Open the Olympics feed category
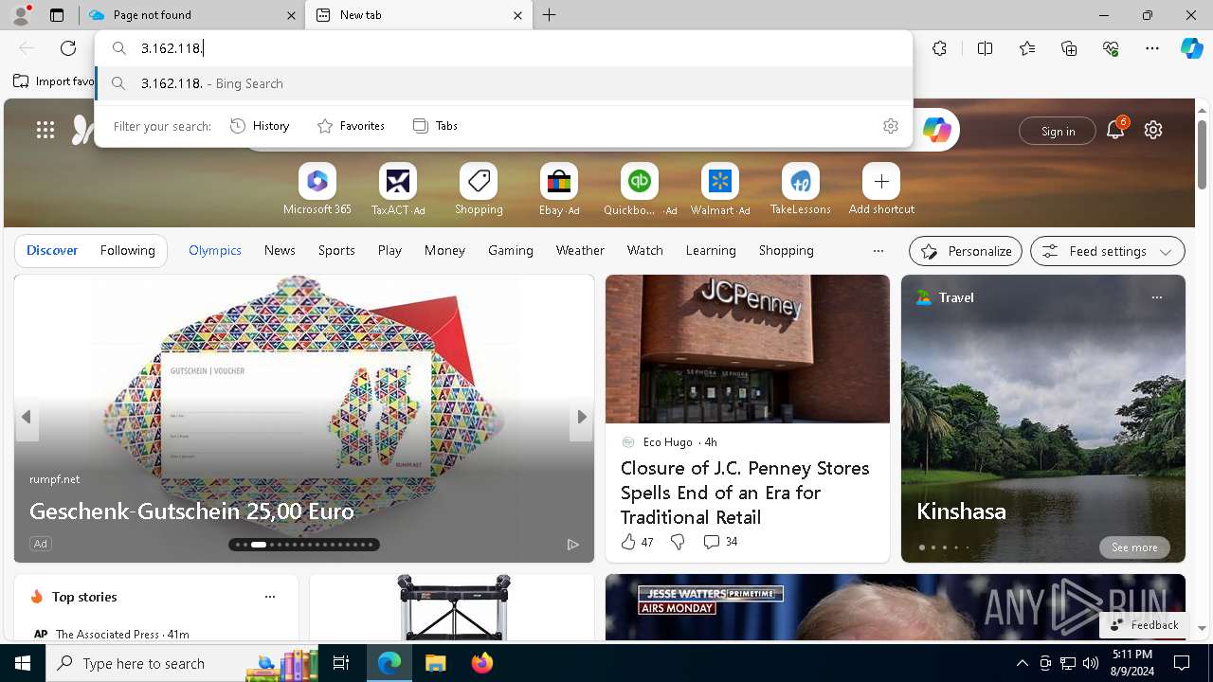 coord(215,250)
